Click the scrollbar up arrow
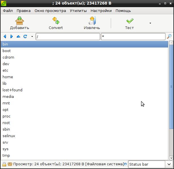The image size is (174, 169). (x=171, y=43)
